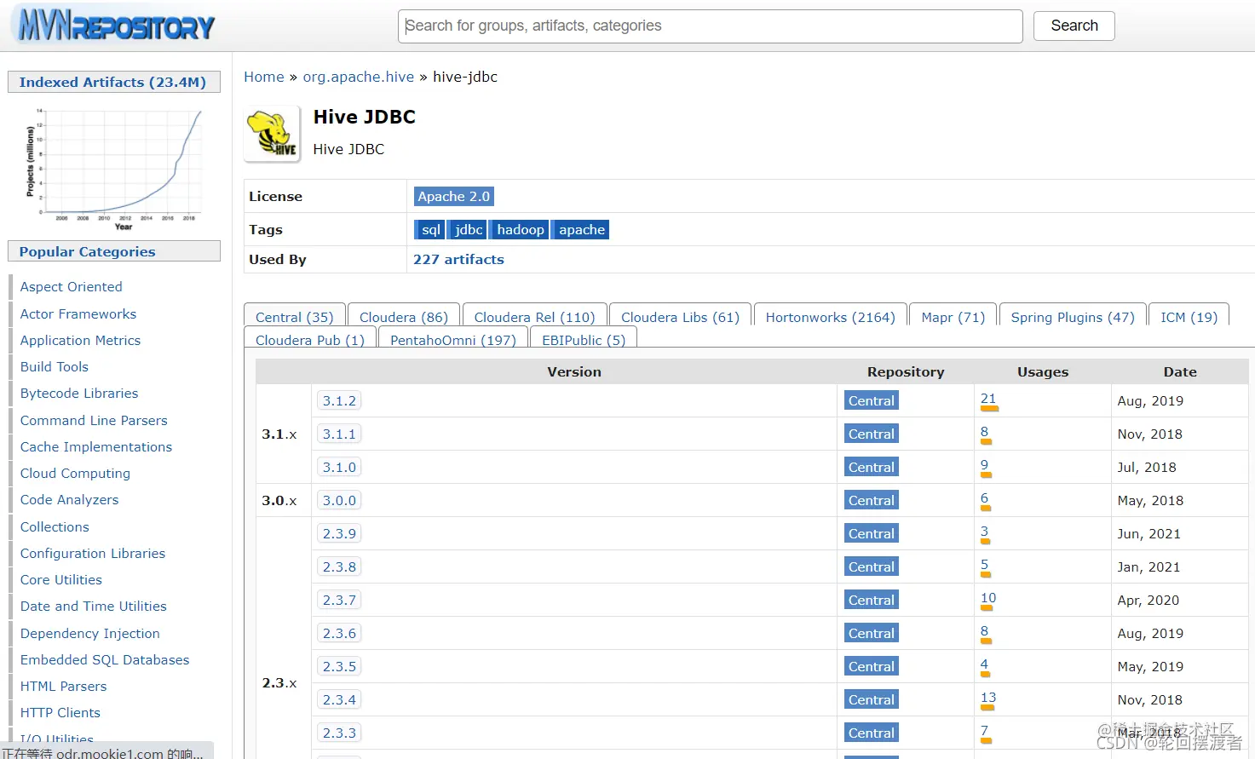Image resolution: width=1255 pixels, height=759 pixels.
Task: Click Central repository badge for 3.1.2
Action: pyautogui.click(x=871, y=400)
